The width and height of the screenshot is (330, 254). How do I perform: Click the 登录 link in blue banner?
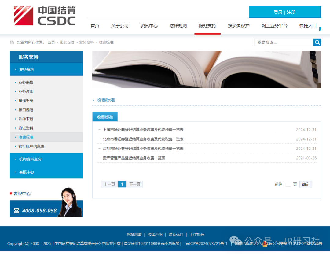(278, 12)
